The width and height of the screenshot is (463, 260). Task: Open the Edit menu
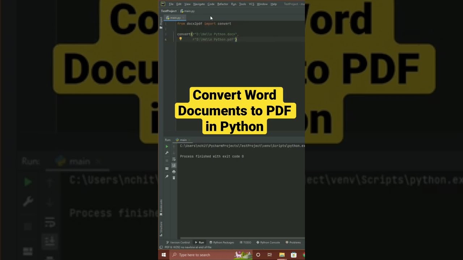[x=179, y=4]
